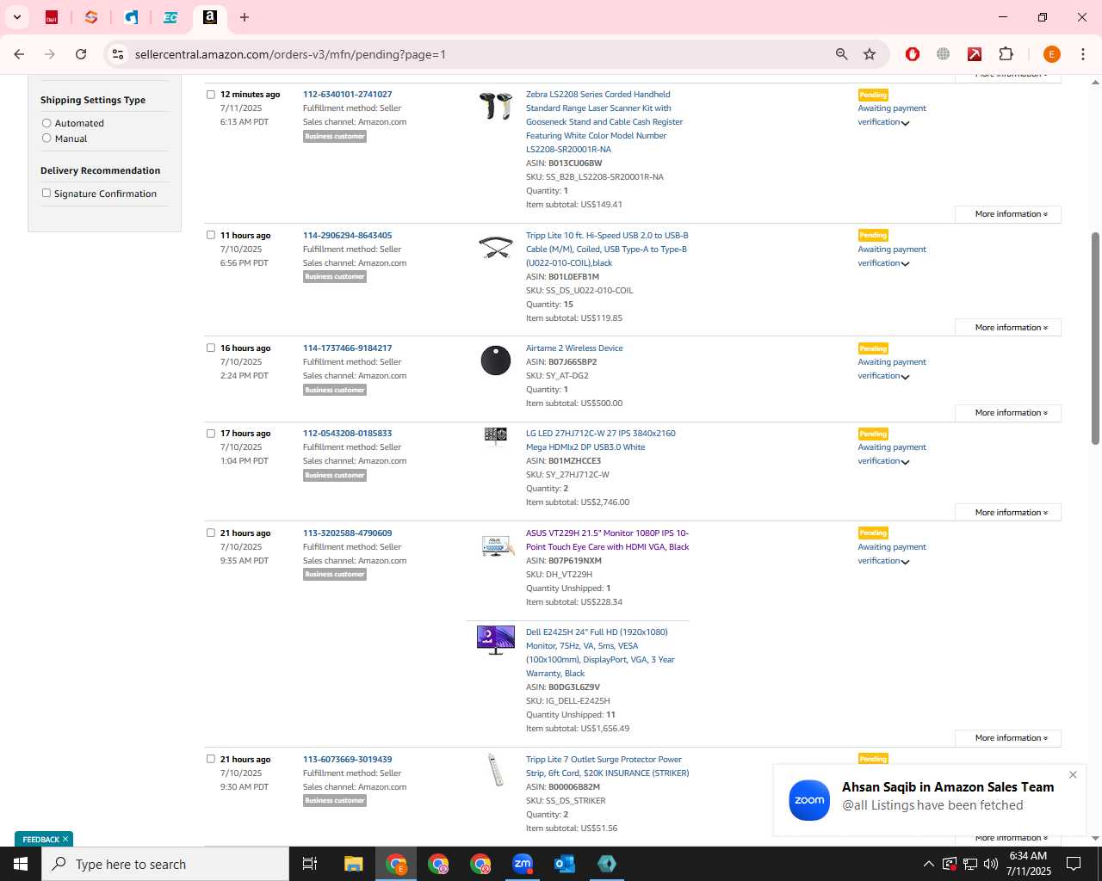The image size is (1102, 881).
Task: Open the red Opera-style extension icon
Action: (913, 54)
